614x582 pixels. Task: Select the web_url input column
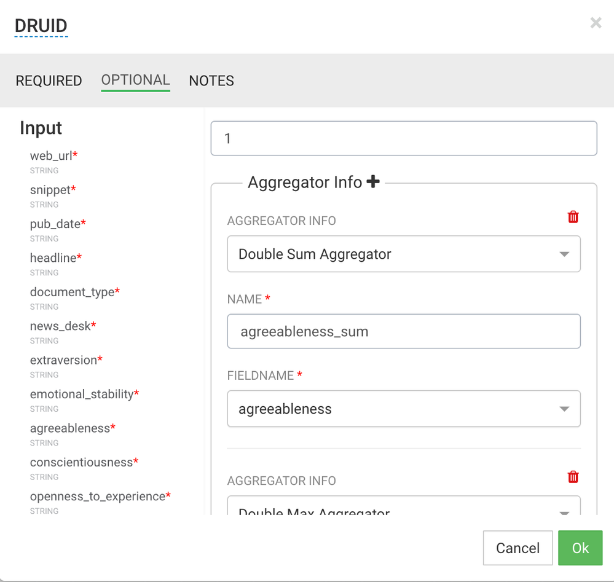(51, 155)
